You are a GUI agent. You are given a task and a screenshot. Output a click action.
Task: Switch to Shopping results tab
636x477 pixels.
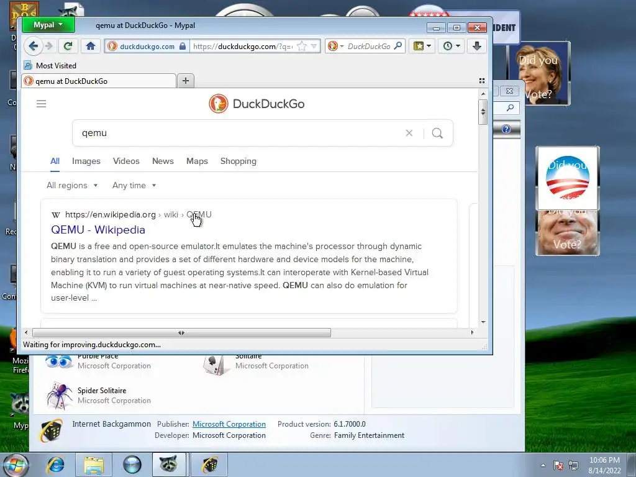click(238, 161)
